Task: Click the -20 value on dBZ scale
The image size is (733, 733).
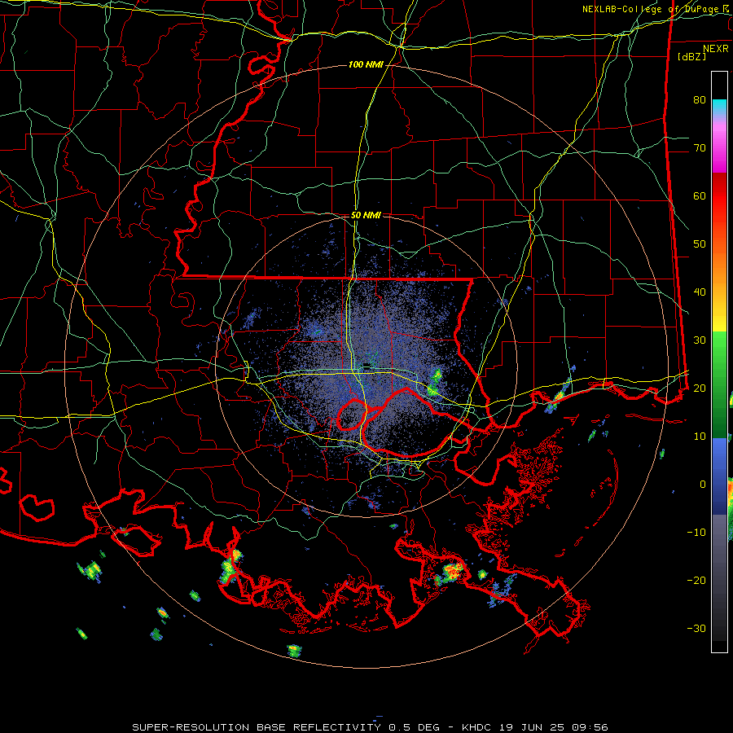Action: 696,581
